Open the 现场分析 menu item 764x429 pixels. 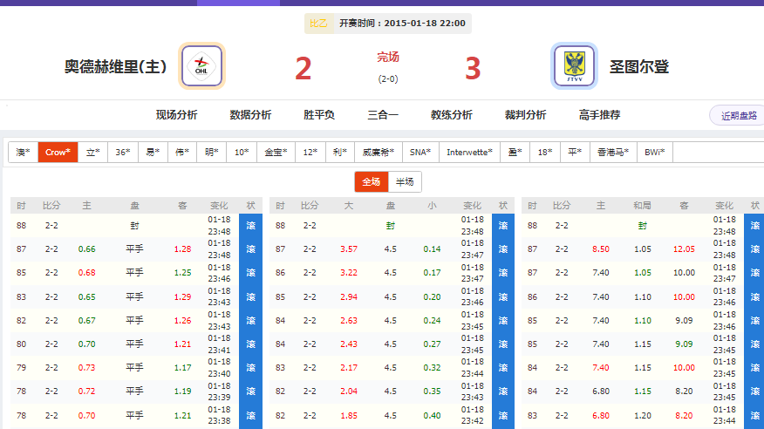coord(177,115)
